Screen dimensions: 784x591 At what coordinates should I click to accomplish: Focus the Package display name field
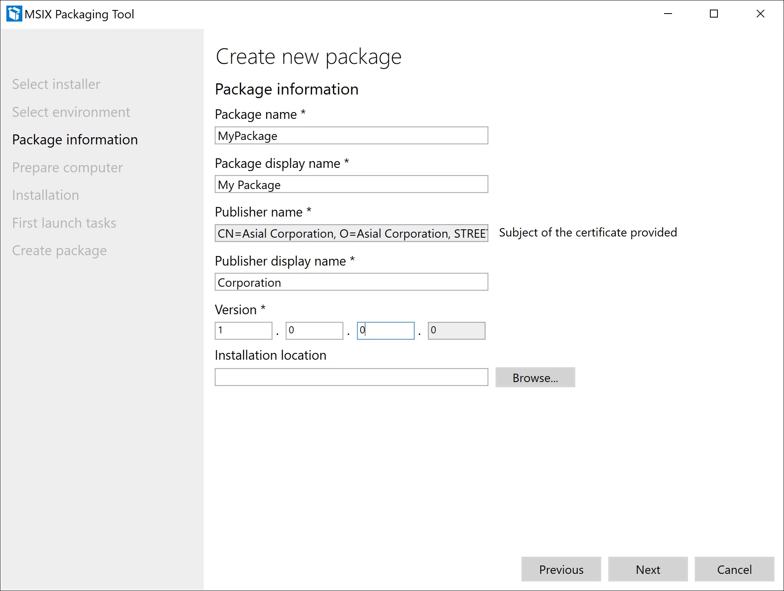pos(351,185)
